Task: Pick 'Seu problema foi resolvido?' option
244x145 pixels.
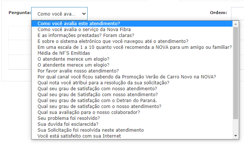Action: [132, 118]
